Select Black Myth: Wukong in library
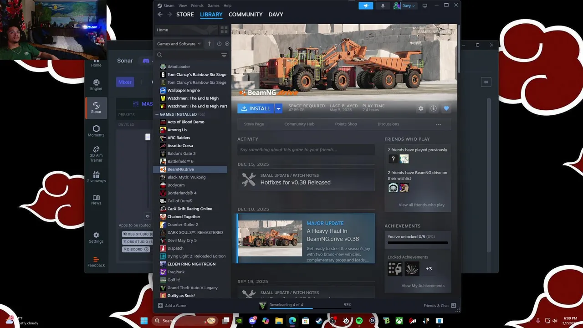Screen dimensions: 583x328 pyautogui.click(x=186, y=177)
